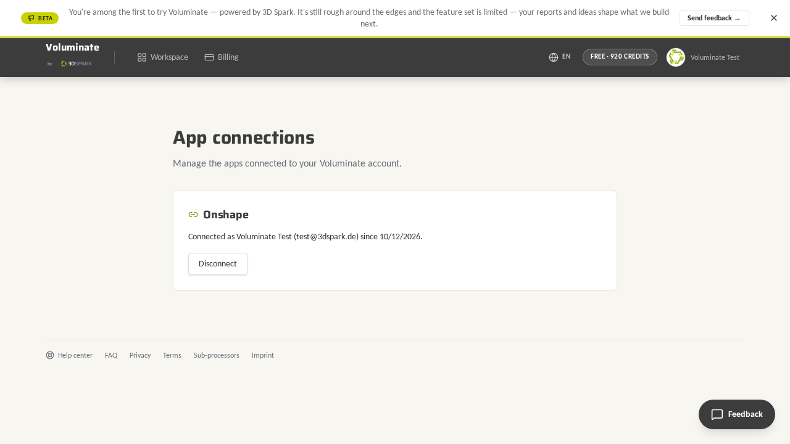Go to the Billing page
This screenshot has height=444, width=790.
[222, 57]
